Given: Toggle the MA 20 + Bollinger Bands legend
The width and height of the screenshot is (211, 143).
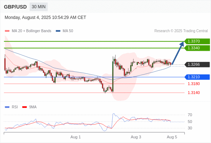Looking at the screenshot, I should (x=31, y=31).
